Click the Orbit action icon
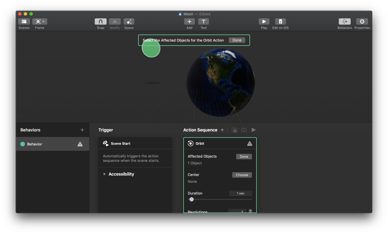The width and height of the screenshot is (388, 234). pyautogui.click(x=191, y=143)
